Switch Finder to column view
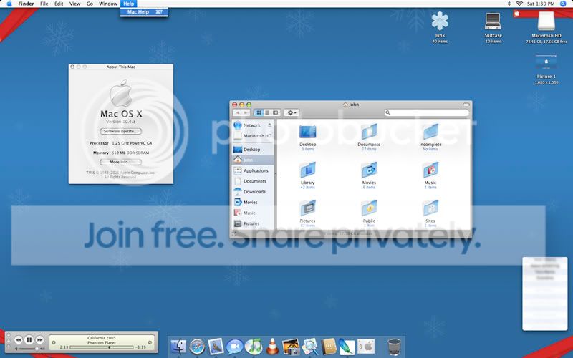 point(276,112)
